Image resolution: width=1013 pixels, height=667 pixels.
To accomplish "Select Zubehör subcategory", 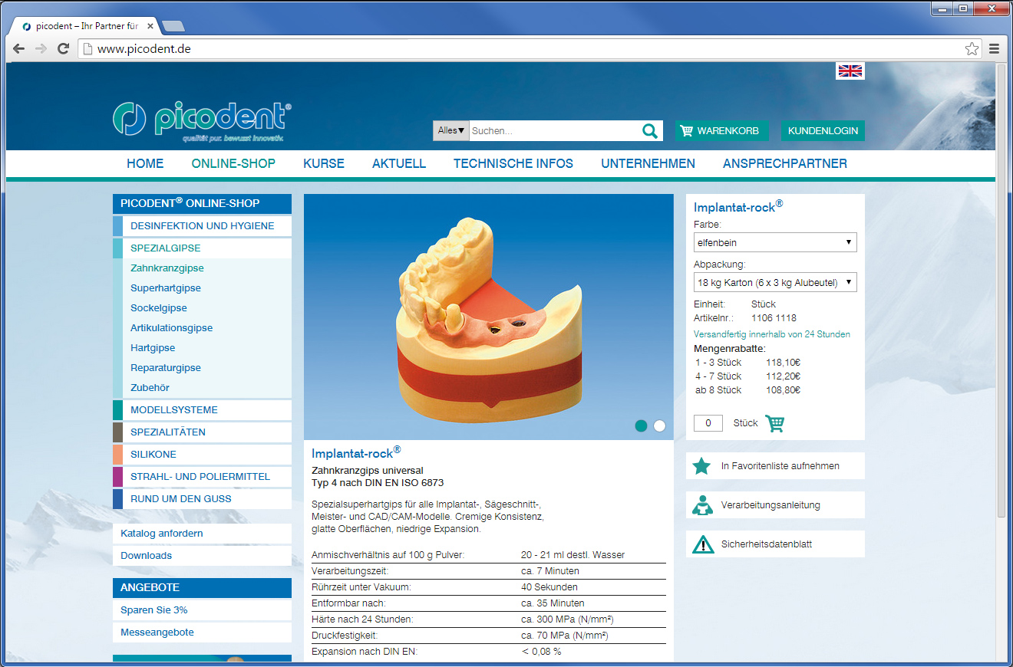I will [150, 388].
